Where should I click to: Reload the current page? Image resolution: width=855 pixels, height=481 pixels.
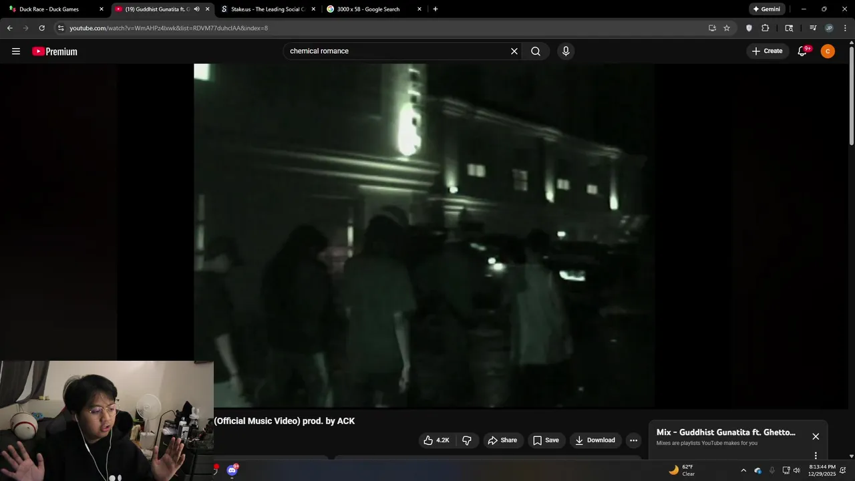(x=41, y=28)
